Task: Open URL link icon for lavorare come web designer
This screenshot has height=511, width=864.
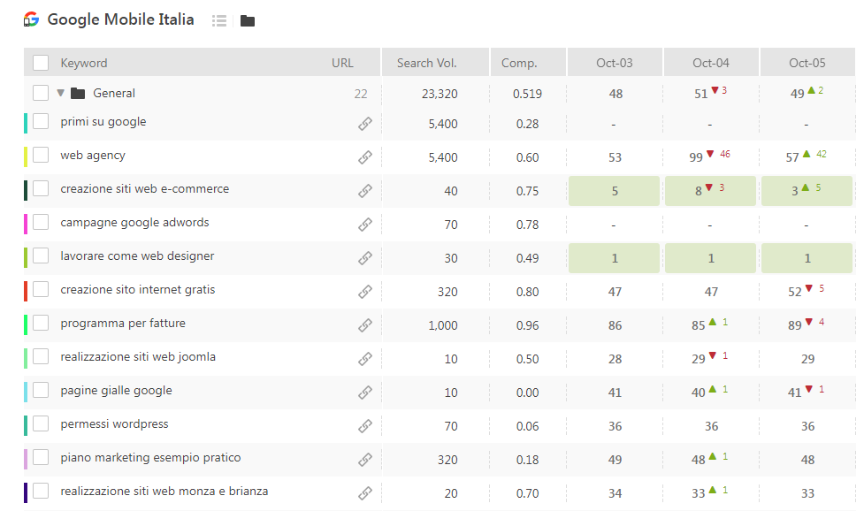Action: [x=364, y=258]
